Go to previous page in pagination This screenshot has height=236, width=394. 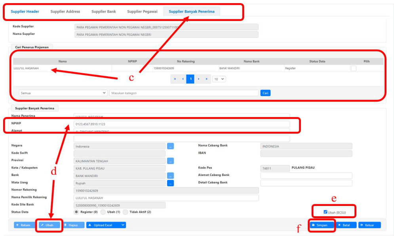(x=183, y=79)
